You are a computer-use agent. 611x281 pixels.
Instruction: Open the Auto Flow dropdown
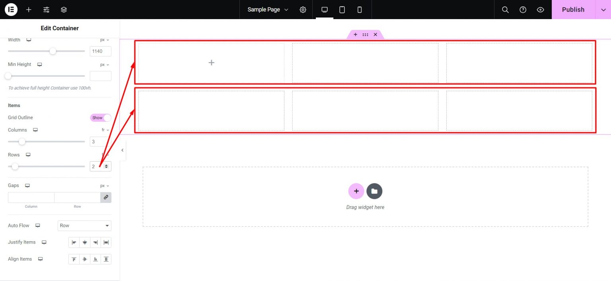coord(84,226)
